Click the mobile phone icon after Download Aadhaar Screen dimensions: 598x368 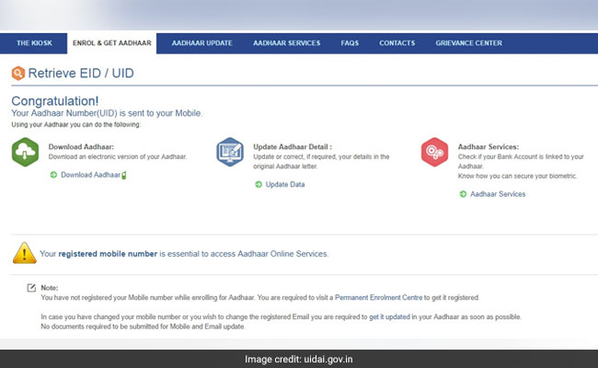[x=124, y=175]
